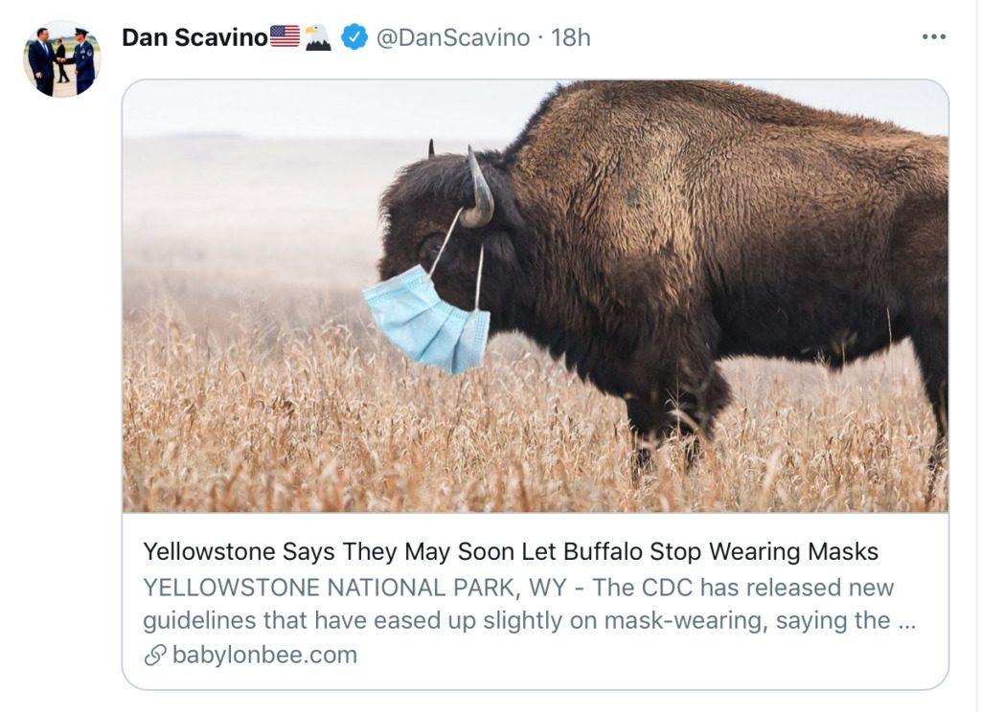Click the blue surgical mask in photo
The height and width of the screenshot is (712, 981).
click(427, 321)
